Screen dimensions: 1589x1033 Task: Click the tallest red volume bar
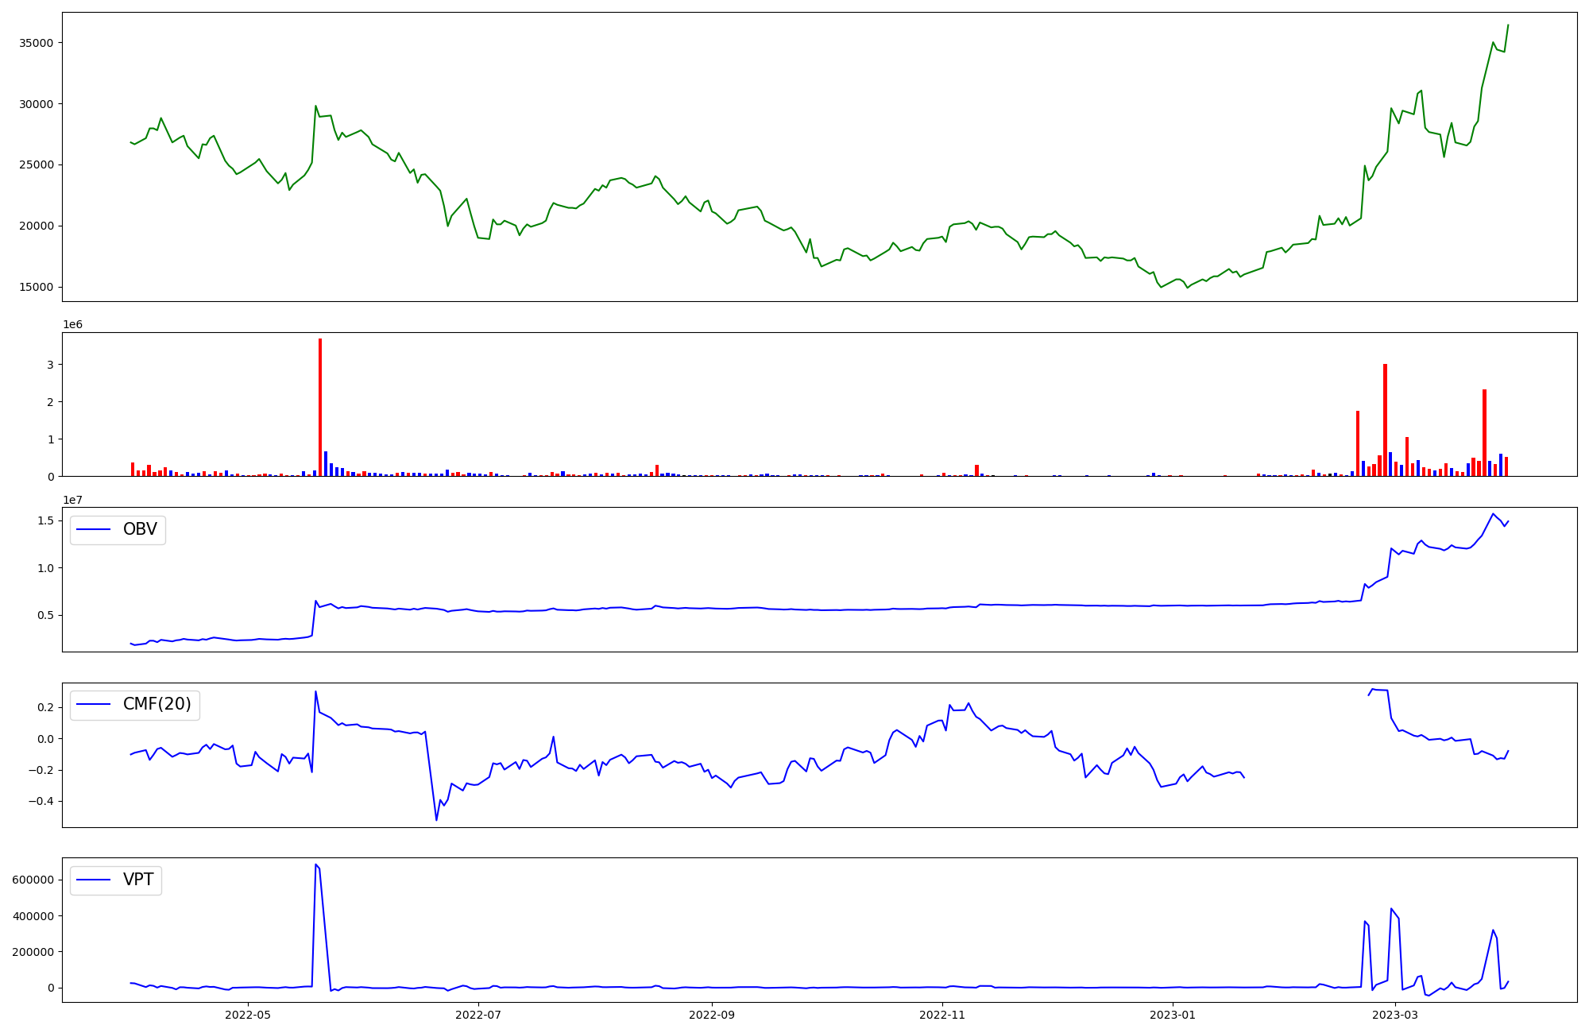[x=320, y=405]
